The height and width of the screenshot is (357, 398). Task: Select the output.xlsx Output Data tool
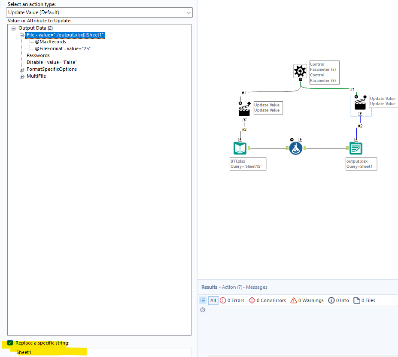356,148
